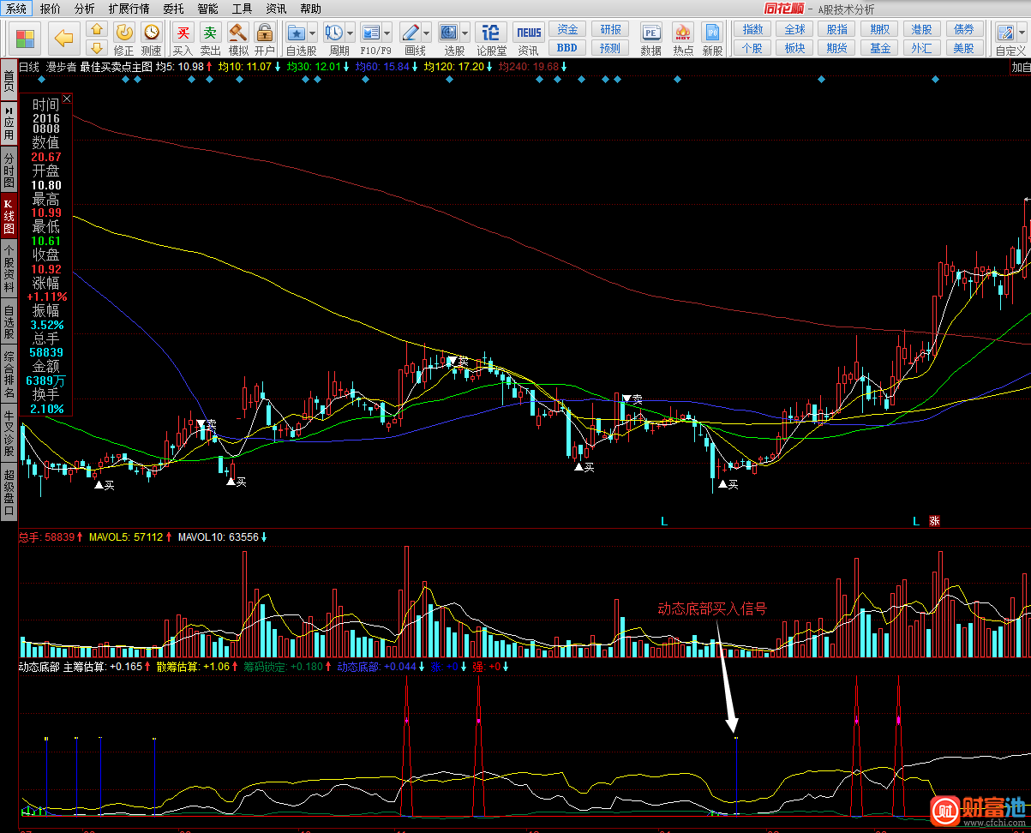Screen dimensions: 1031x833
Task: Open the 委托 menu
Action: (173, 9)
